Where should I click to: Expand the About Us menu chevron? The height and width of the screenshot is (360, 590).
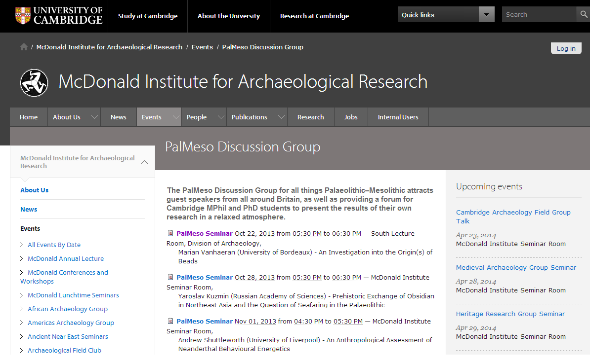[94, 117]
